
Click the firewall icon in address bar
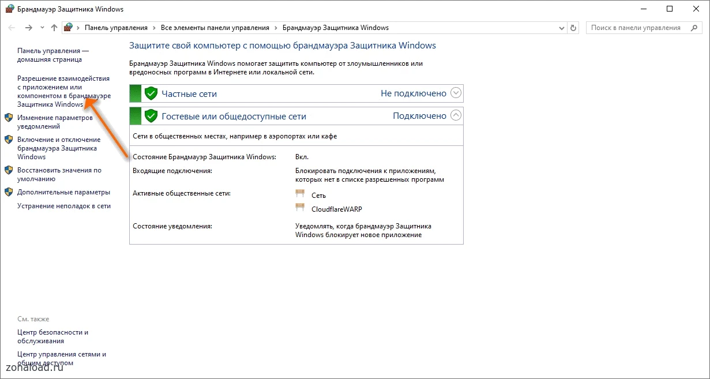pos(68,27)
